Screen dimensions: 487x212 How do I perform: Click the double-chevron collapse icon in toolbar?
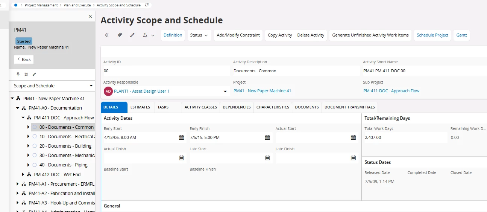point(107,35)
